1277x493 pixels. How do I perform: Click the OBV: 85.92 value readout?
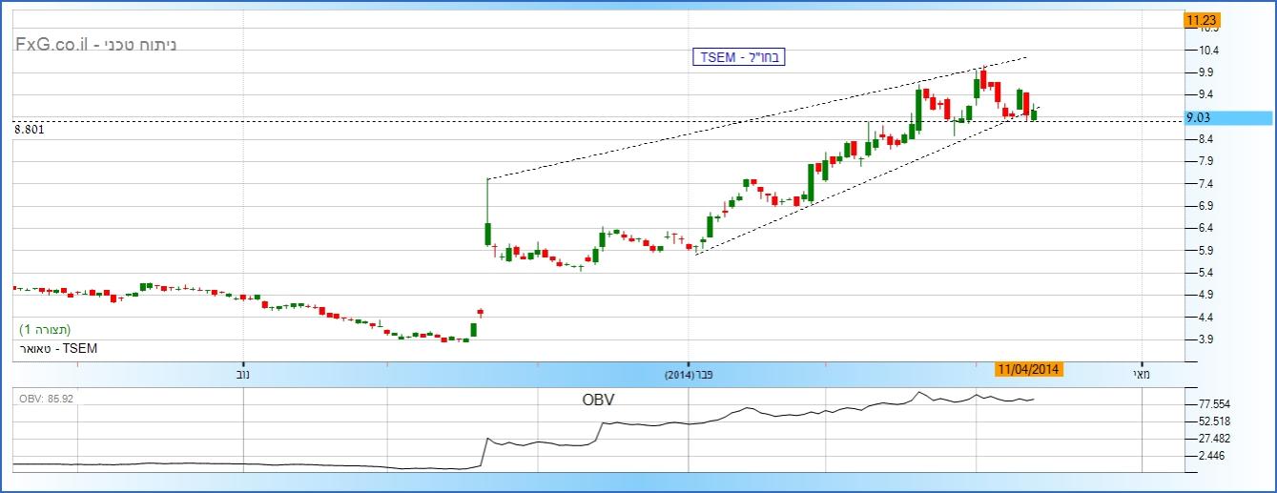click(47, 398)
